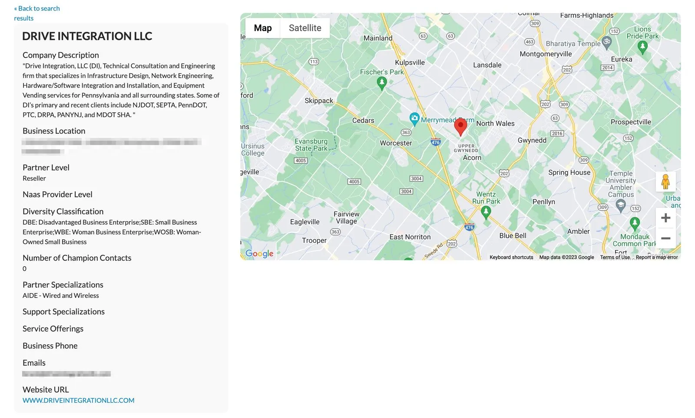Viewport: 695px width, 418px height.
Task: Click the Temple University Ambler Campus marker
Action: [x=621, y=205]
